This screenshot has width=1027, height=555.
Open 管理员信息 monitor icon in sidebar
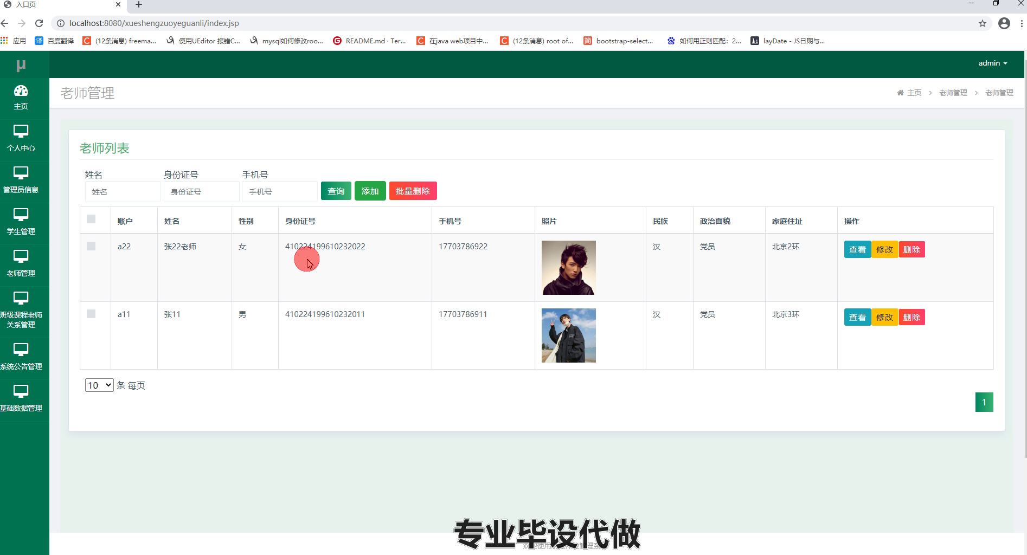coord(21,173)
